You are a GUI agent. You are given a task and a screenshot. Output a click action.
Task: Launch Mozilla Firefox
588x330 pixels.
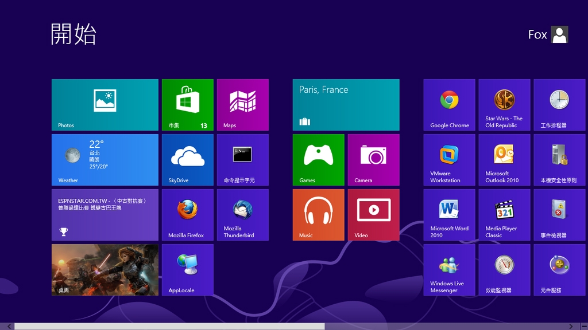(188, 215)
